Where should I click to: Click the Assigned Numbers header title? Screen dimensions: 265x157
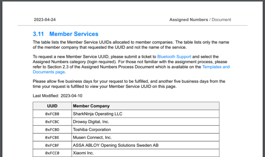click(x=188, y=20)
